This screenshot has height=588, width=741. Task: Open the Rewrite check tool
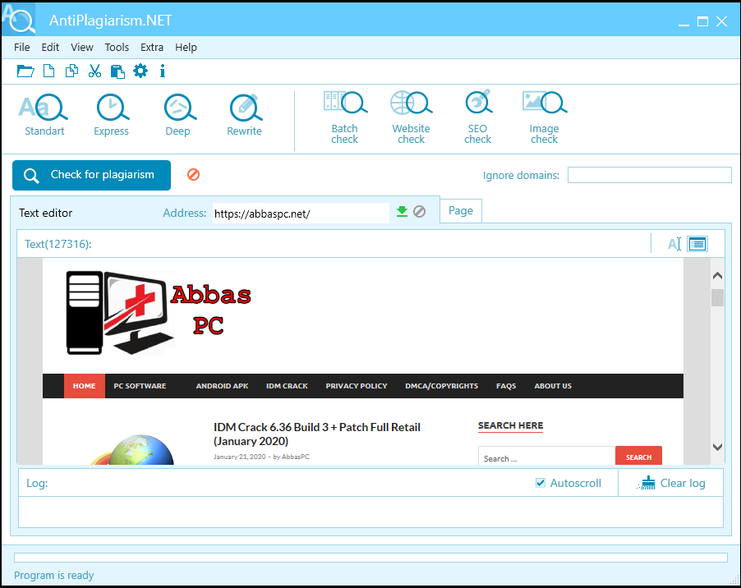tap(244, 115)
